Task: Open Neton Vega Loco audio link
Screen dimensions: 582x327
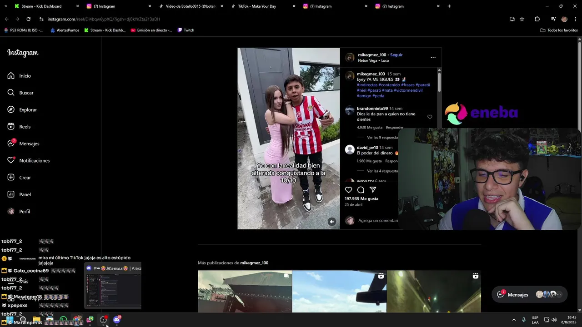Action: pyautogui.click(x=373, y=60)
